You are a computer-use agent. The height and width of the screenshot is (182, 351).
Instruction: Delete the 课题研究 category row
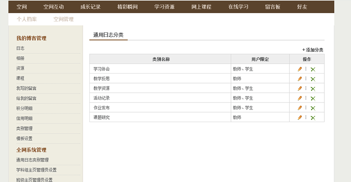point(313,118)
